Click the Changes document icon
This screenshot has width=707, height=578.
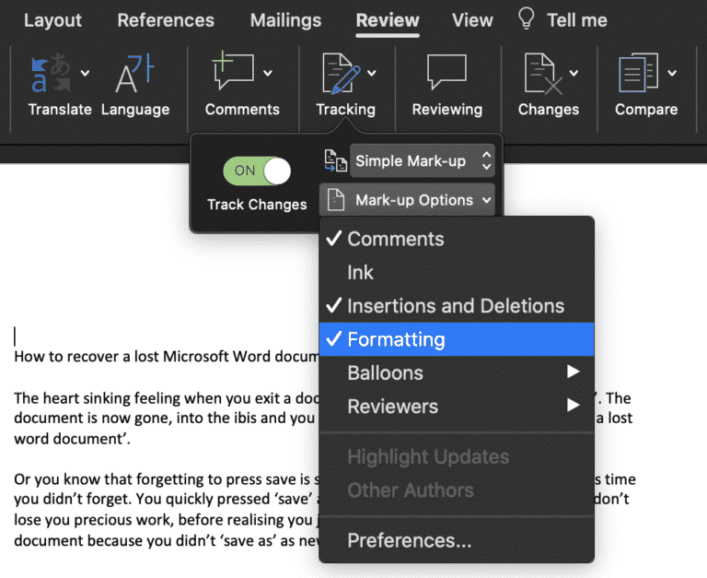pyautogui.click(x=541, y=74)
